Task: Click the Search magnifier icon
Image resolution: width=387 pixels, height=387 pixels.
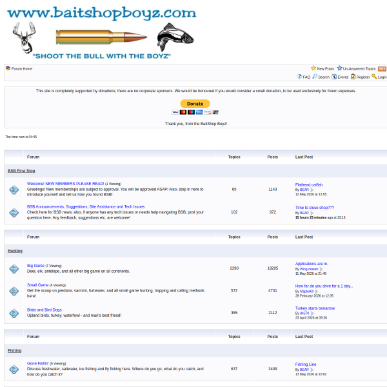Action: pos(315,77)
